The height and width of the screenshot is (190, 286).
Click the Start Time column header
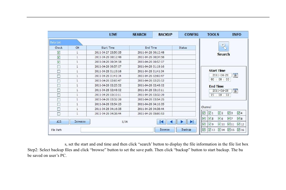(108, 48)
